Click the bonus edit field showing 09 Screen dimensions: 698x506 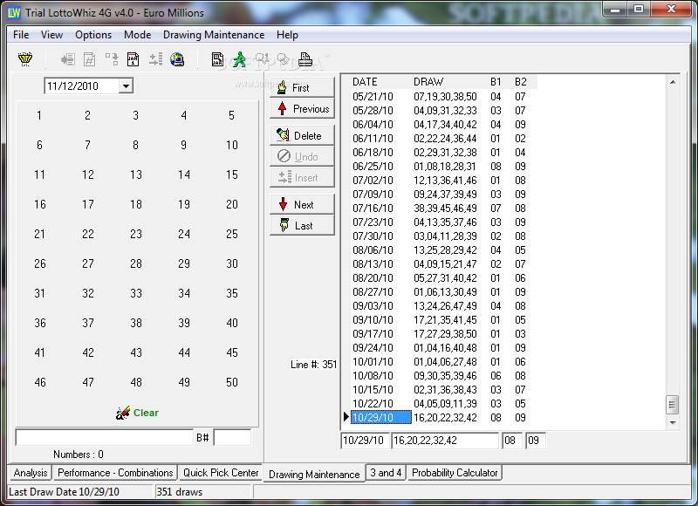click(536, 441)
